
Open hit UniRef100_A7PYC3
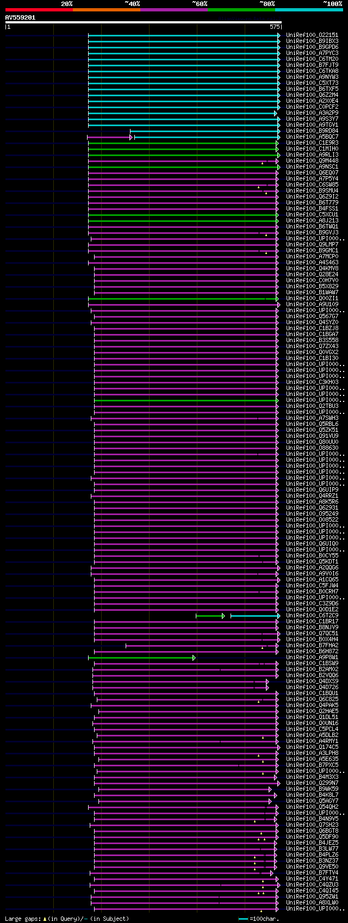(x=312, y=53)
